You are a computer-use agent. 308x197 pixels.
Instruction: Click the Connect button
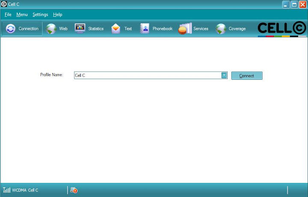click(x=247, y=75)
